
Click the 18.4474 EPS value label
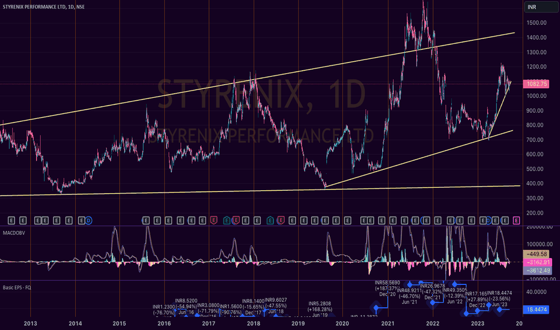[x=536, y=310]
